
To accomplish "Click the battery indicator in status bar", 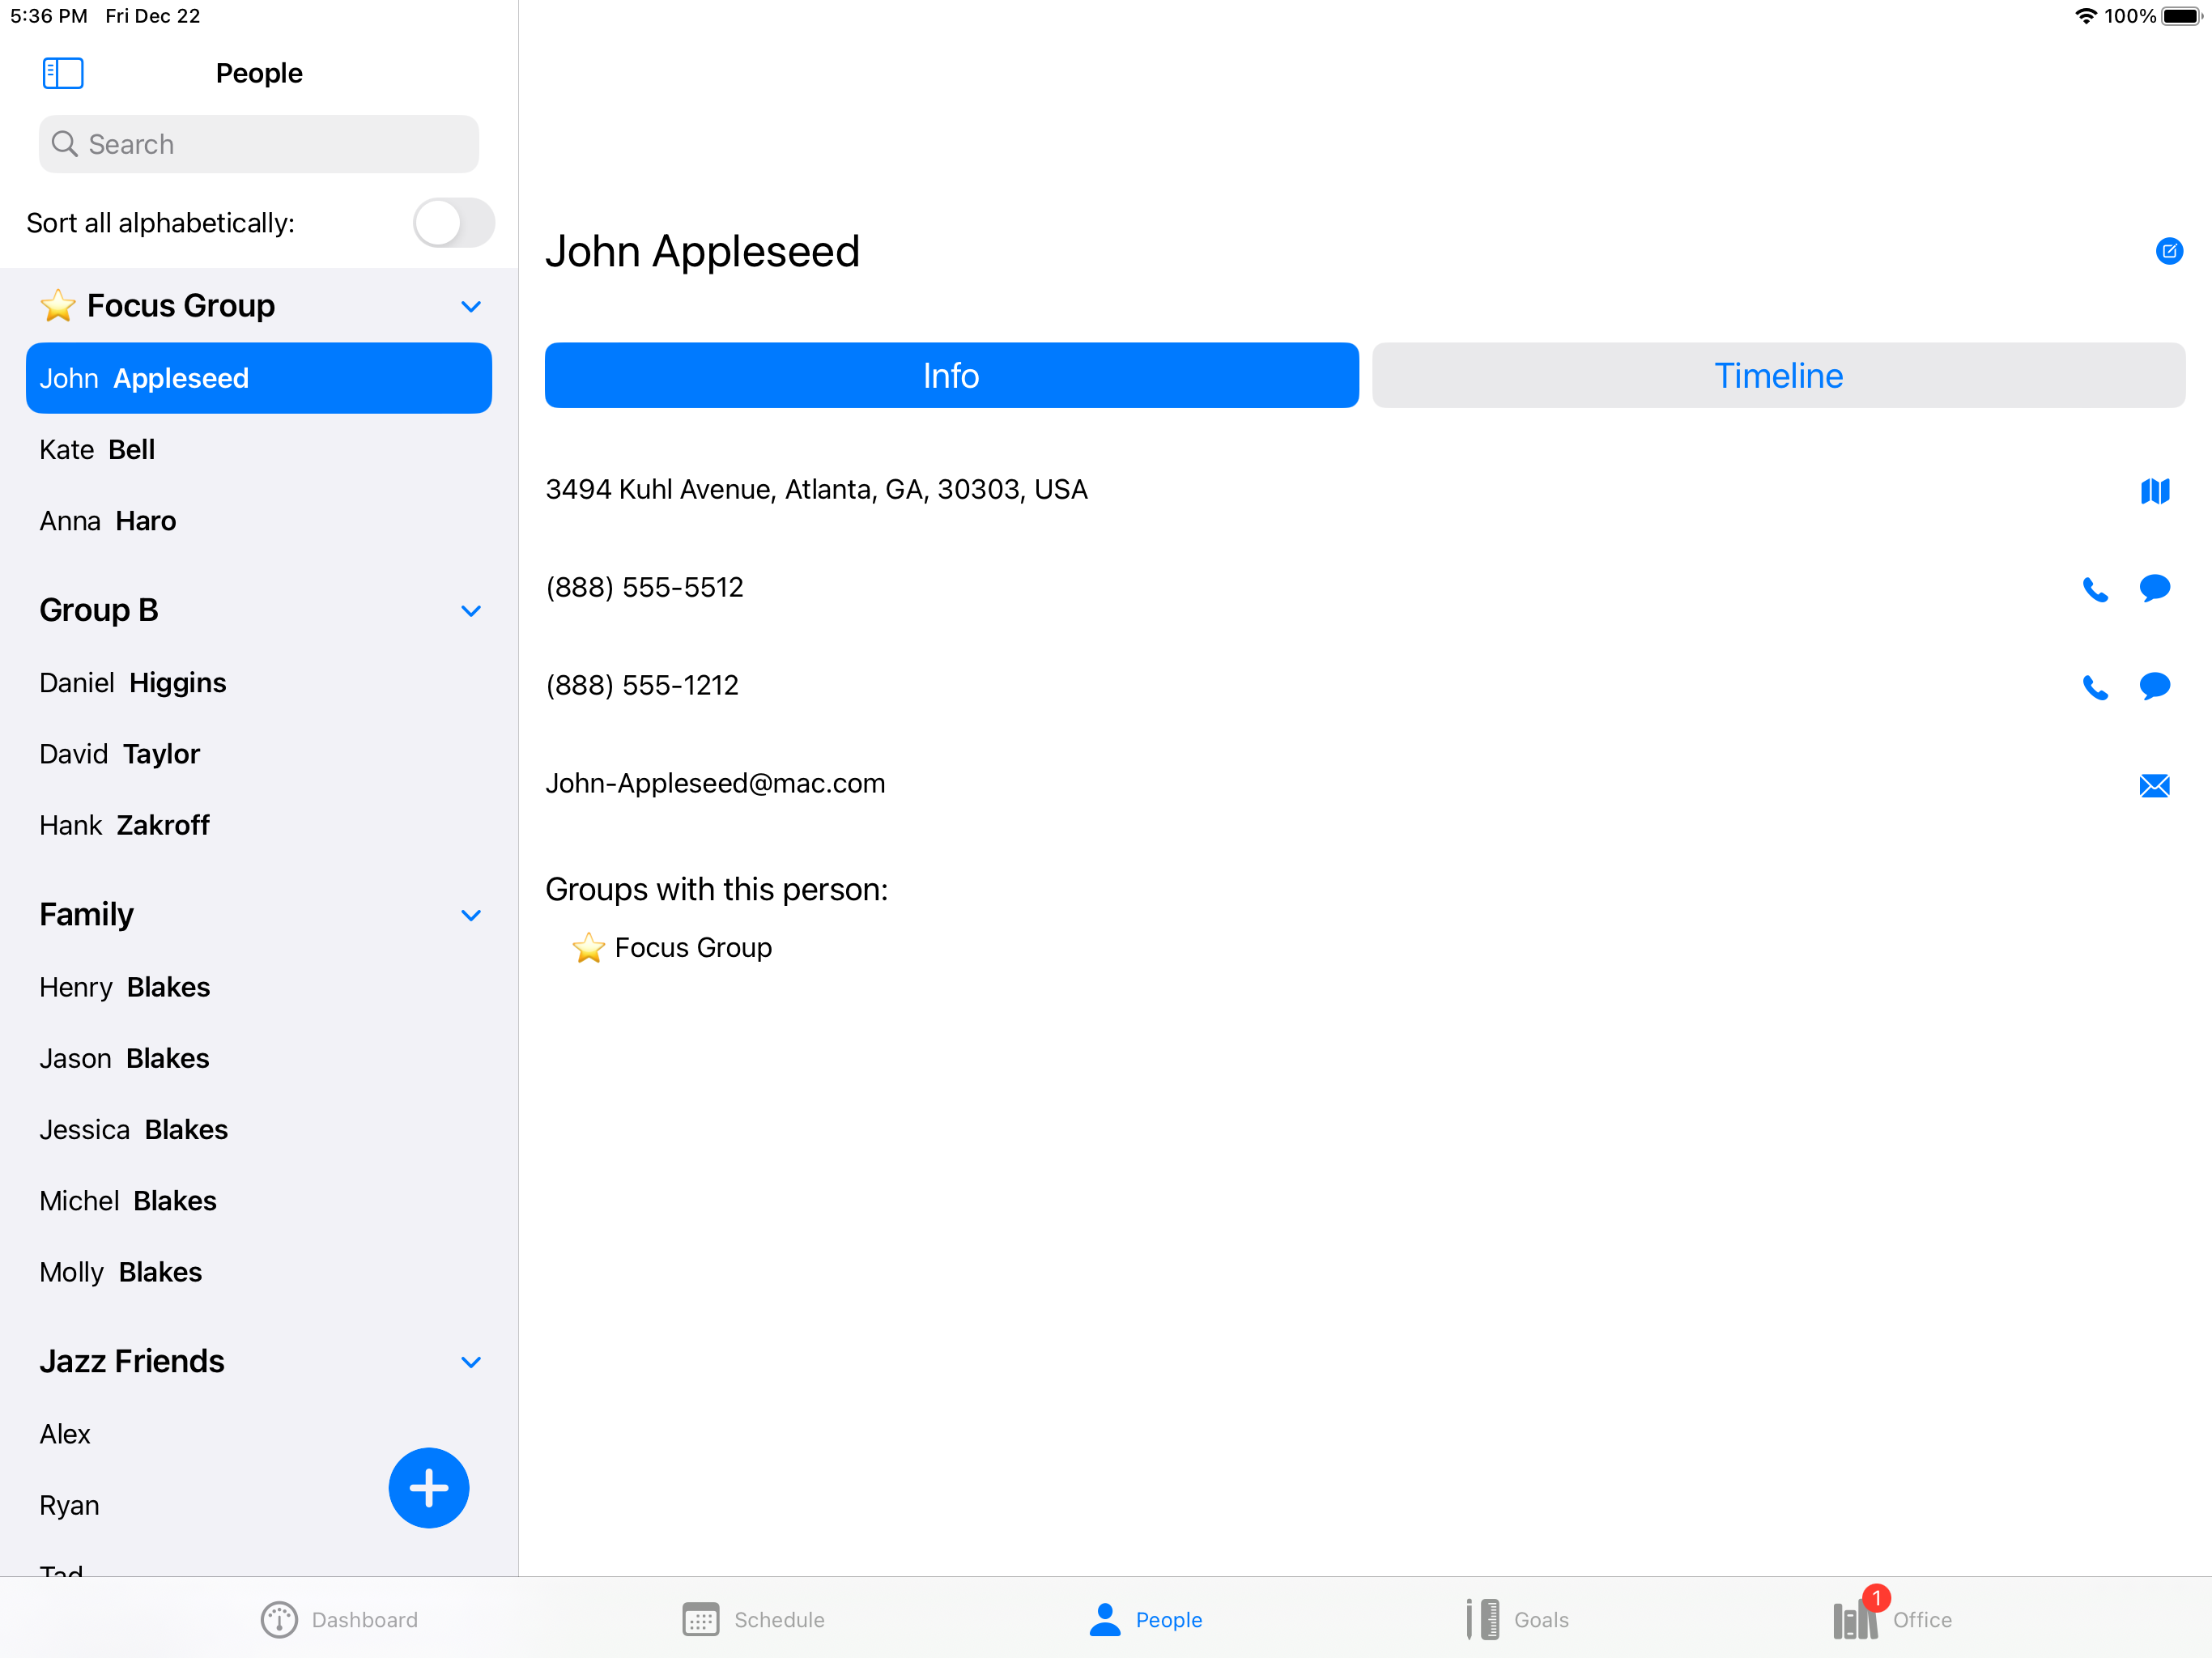I will coord(2181,16).
